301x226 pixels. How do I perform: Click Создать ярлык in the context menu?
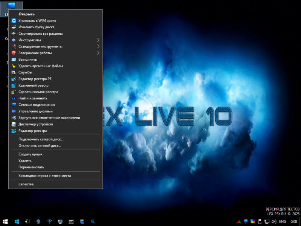(x=30, y=154)
